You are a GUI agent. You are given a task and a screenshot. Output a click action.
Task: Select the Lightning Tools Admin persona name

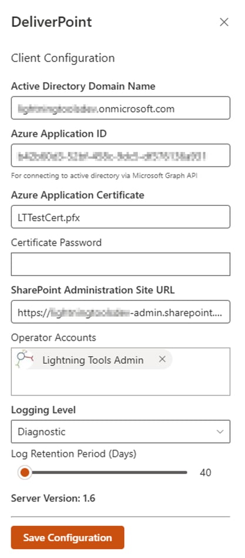pos(93,360)
